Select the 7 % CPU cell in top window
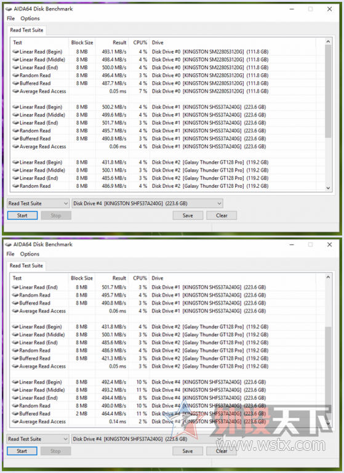344x473 pixels. [143, 91]
